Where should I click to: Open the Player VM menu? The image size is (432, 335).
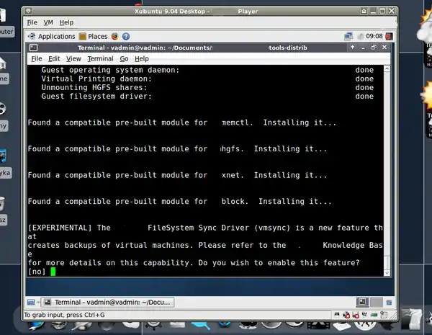pyautogui.click(x=49, y=22)
